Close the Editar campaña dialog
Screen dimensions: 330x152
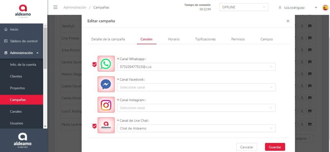coord(288,21)
